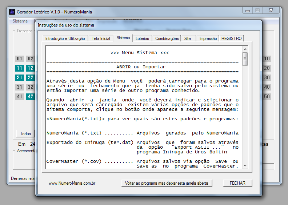288x205 pixels.
Task: Toggle number 32 in main window
Action: (31, 87)
